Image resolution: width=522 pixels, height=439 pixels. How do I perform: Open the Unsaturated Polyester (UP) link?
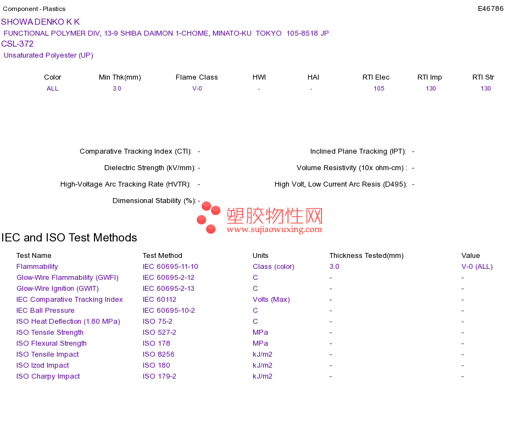click(x=48, y=55)
